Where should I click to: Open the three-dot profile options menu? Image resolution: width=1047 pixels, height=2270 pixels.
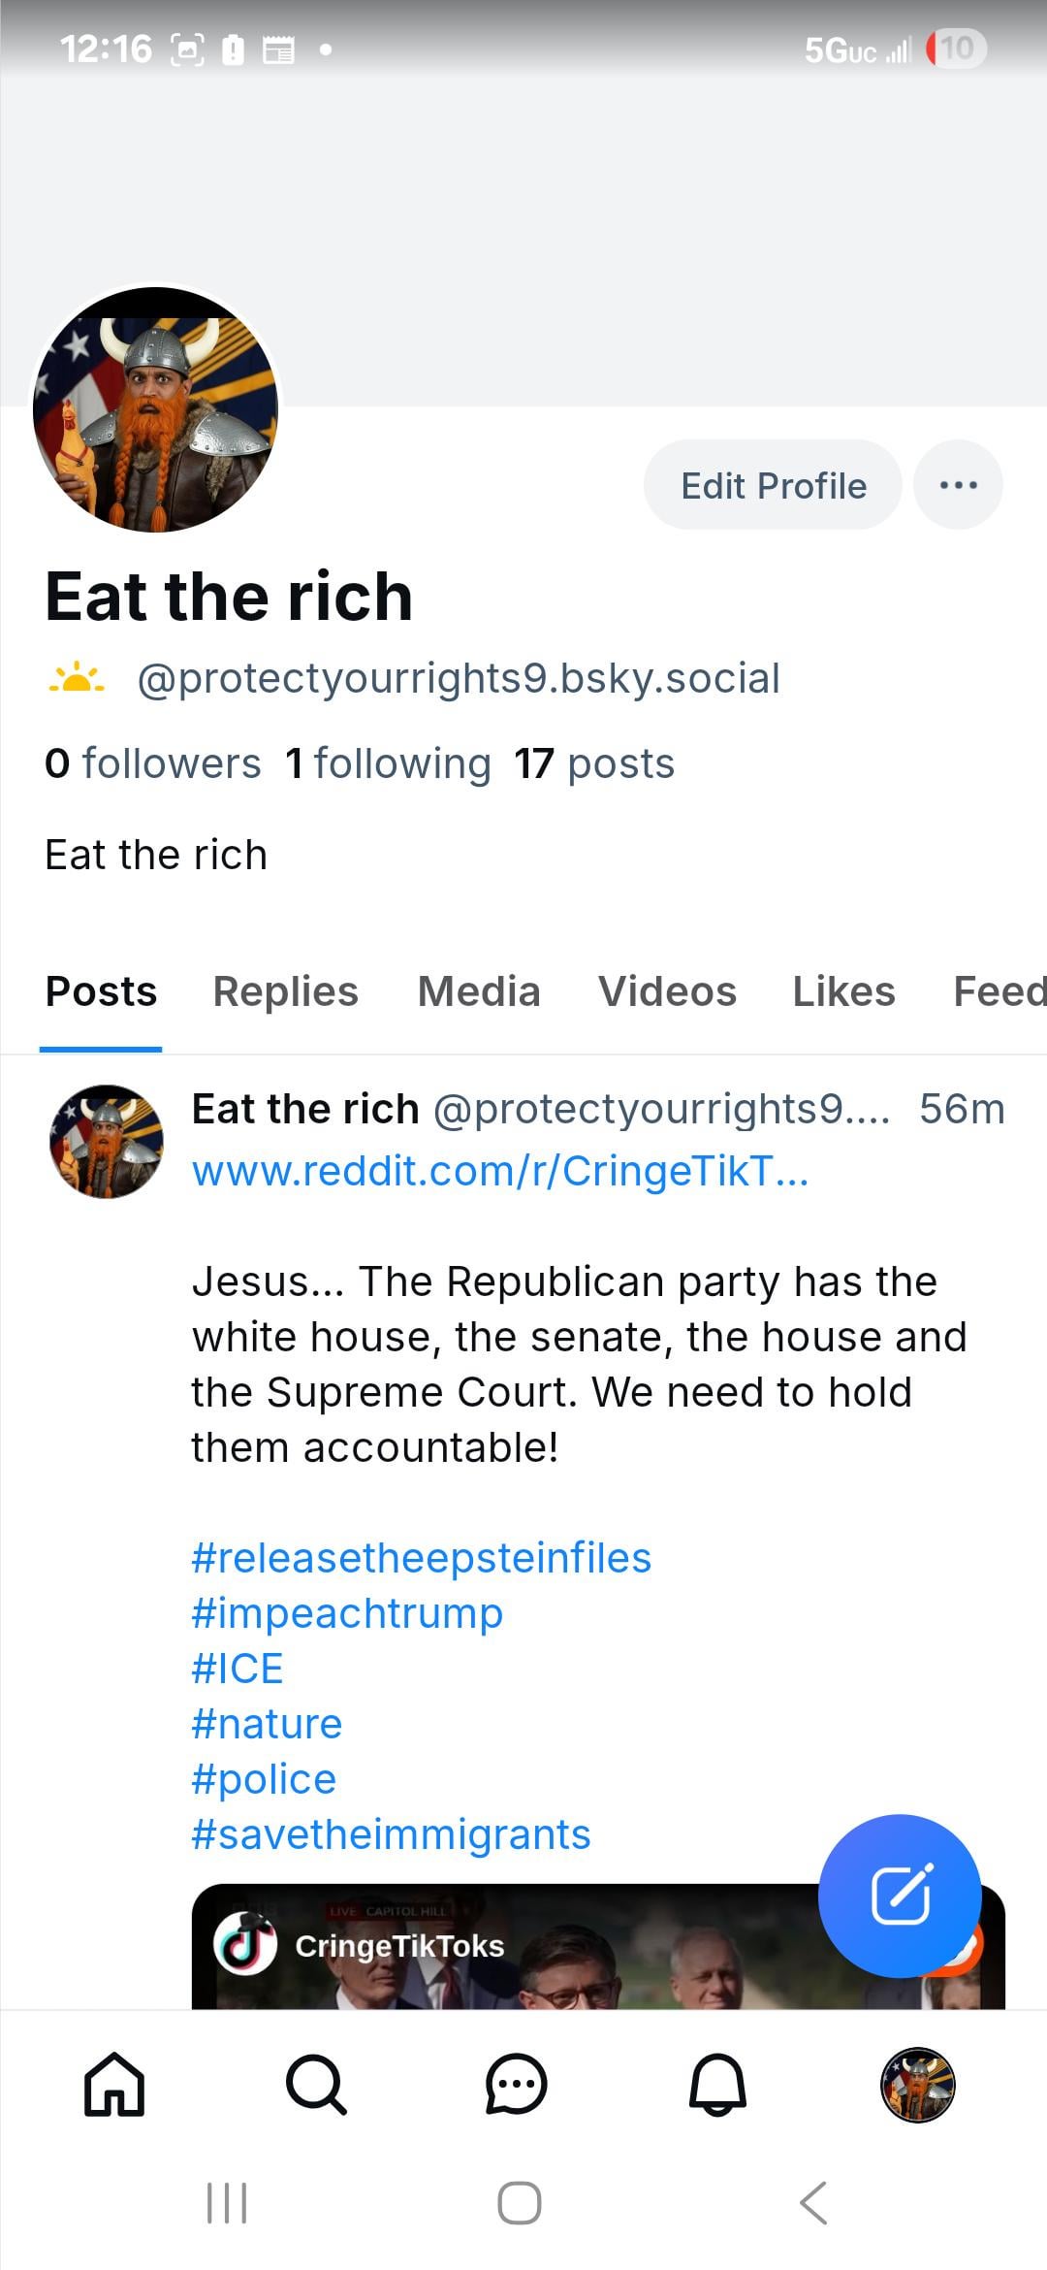pyautogui.click(x=958, y=485)
